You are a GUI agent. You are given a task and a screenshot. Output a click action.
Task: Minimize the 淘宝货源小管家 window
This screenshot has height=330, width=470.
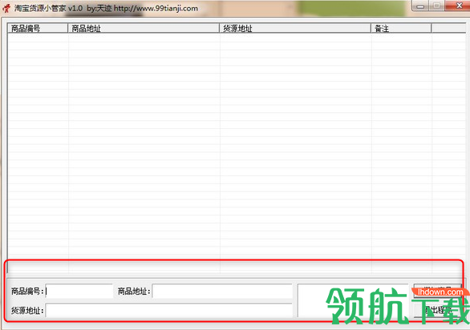420,6
